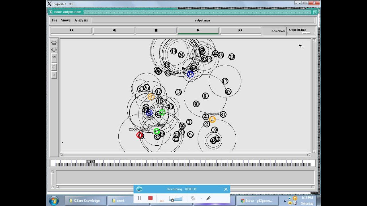Select node 29
The width and height of the screenshot is (367, 206).
tap(232, 57)
